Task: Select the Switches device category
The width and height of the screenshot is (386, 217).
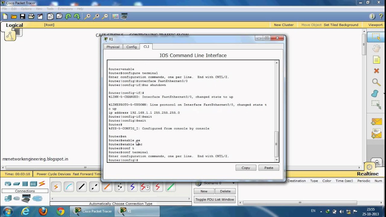Action: (17, 184)
